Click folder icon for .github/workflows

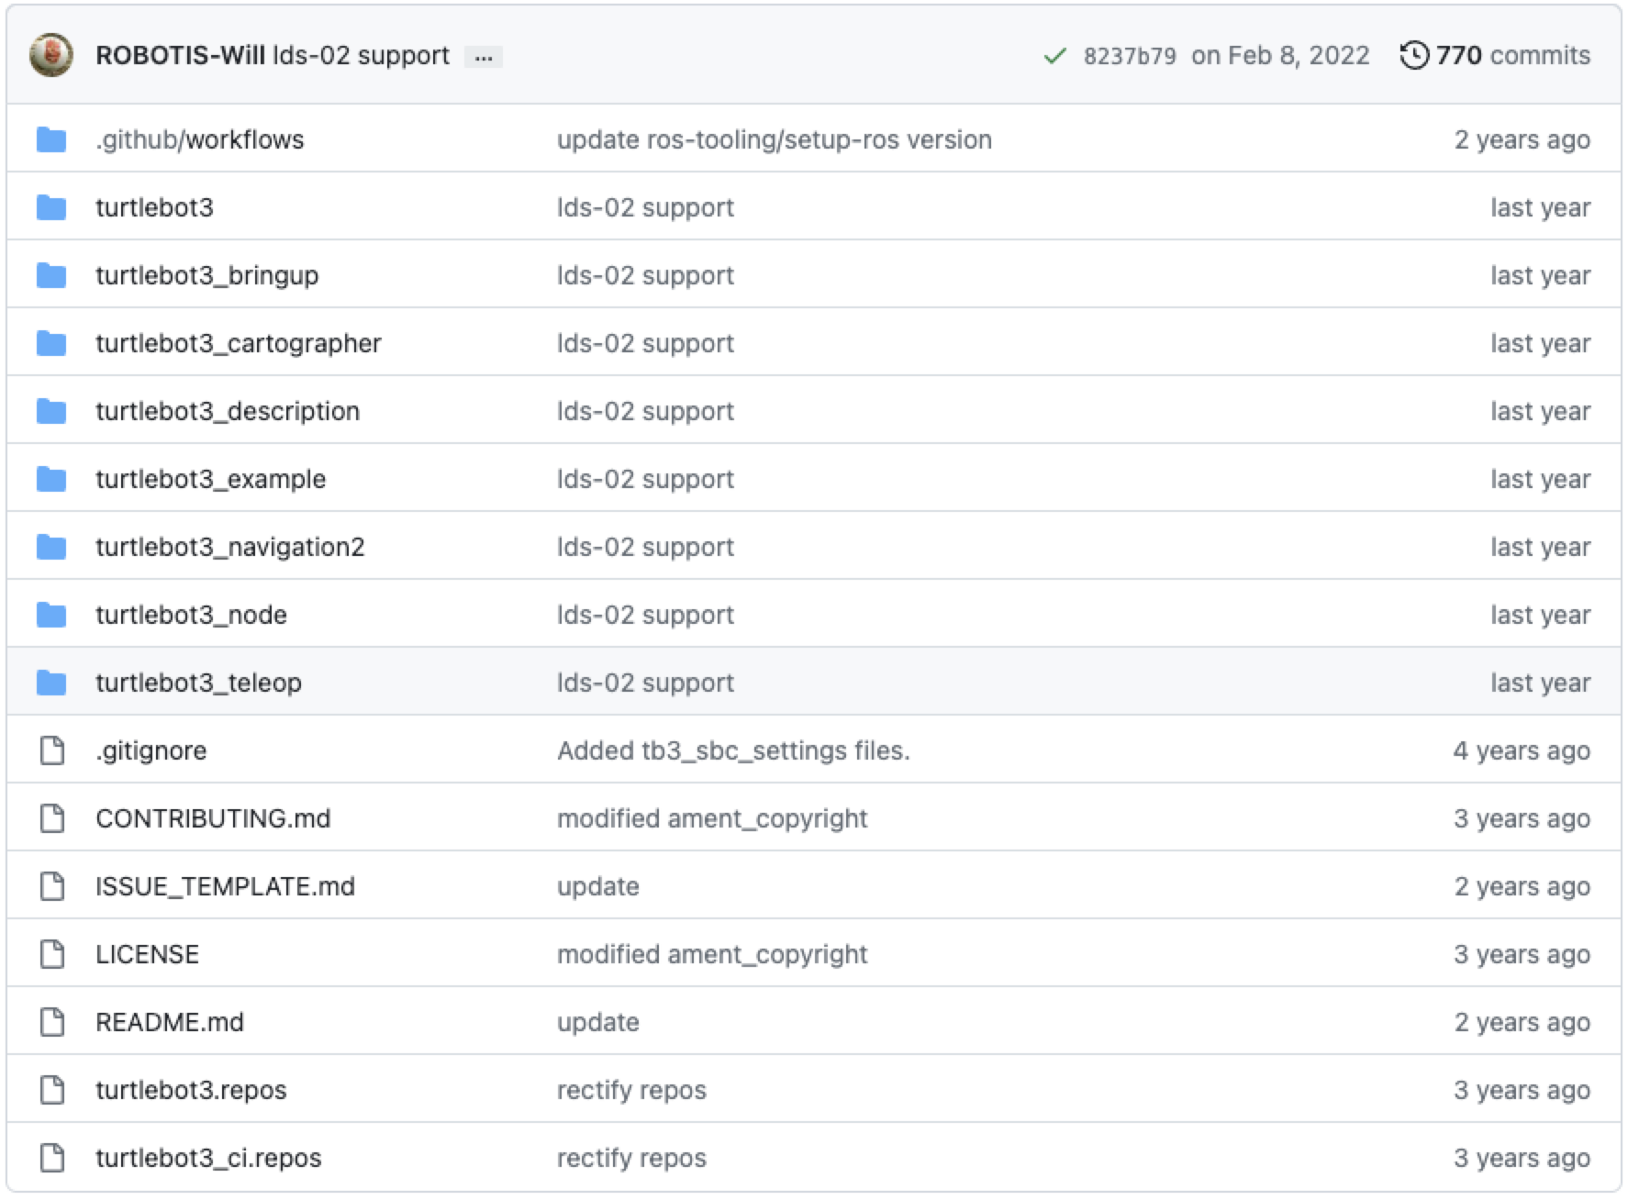coord(51,139)
